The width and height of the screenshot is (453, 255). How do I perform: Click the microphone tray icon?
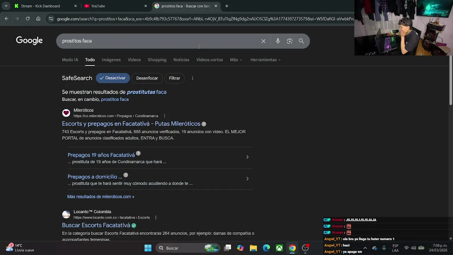point(384,248)
